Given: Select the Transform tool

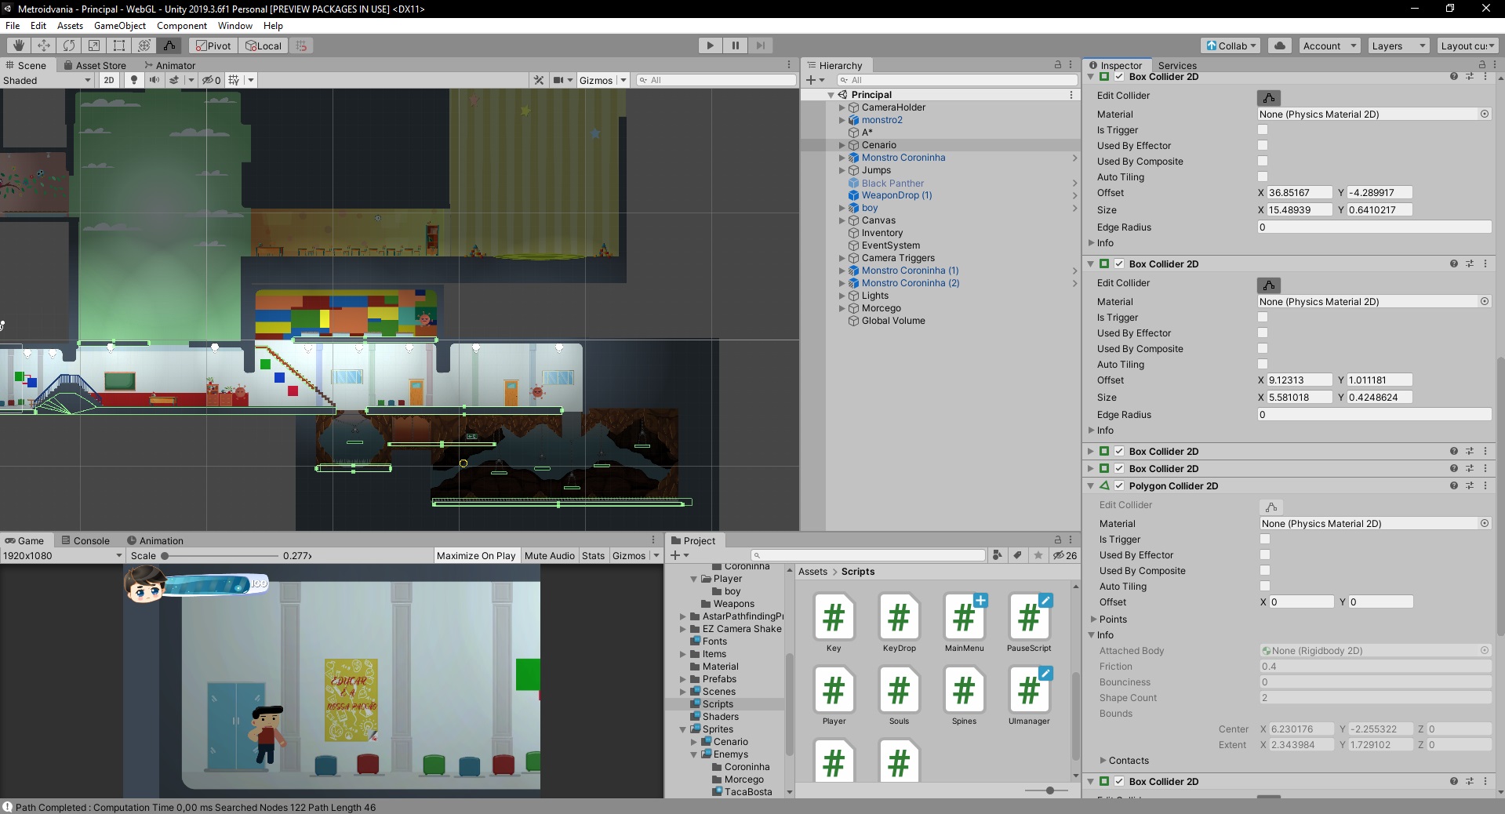Looking at the screenshot, I should (x=144, y=45).
